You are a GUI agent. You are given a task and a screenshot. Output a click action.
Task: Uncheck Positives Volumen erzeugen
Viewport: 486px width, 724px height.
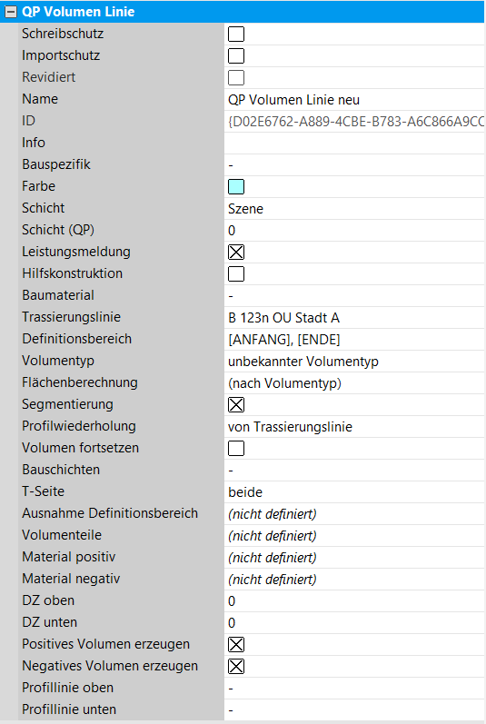click(236, 645)
